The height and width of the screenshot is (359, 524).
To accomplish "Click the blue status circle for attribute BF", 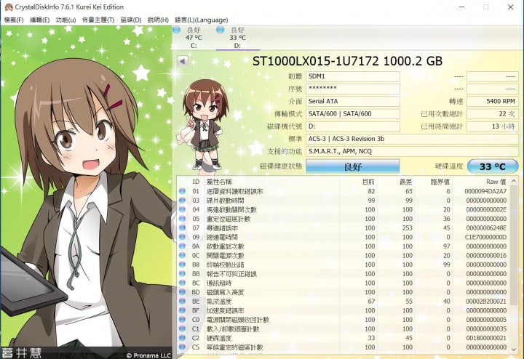I will click(x=182, y=310).
